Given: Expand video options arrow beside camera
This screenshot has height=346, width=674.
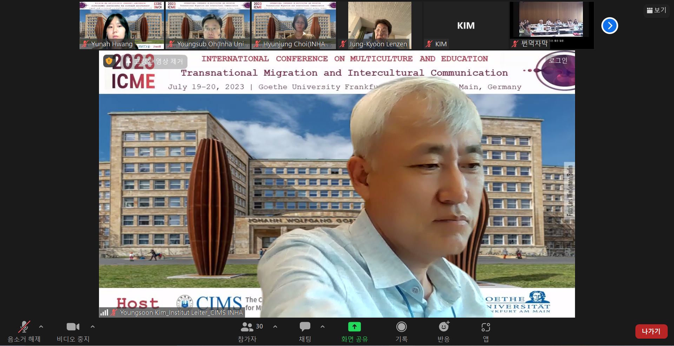Looking at the screenshot, I should click(x=93, y=327).
